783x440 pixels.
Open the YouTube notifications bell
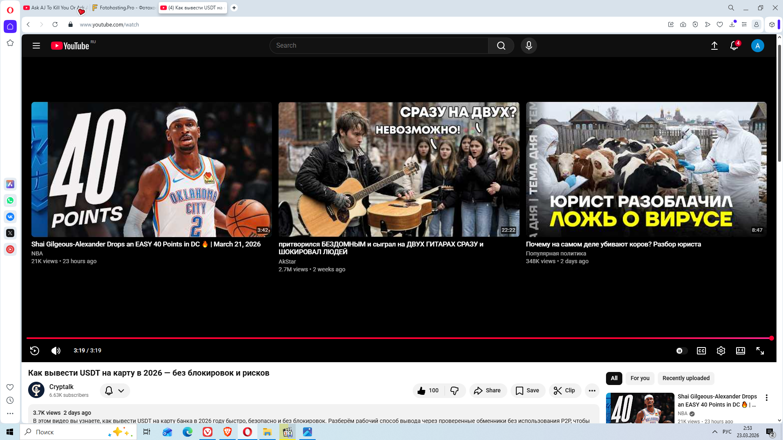tap(734, 46)
